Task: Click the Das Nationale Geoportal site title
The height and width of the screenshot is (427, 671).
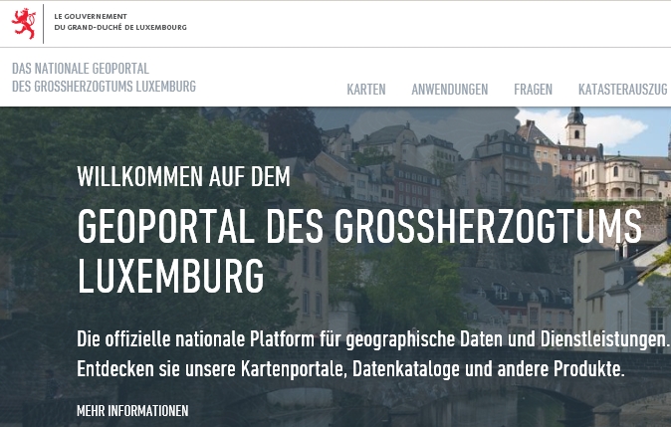Action: (x=80, y=69)
